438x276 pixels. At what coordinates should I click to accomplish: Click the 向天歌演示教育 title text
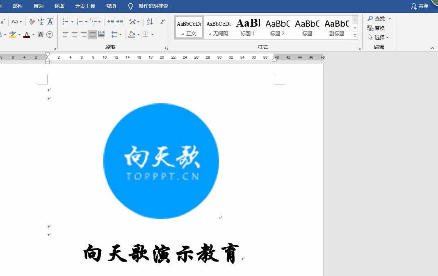point(162,253)
